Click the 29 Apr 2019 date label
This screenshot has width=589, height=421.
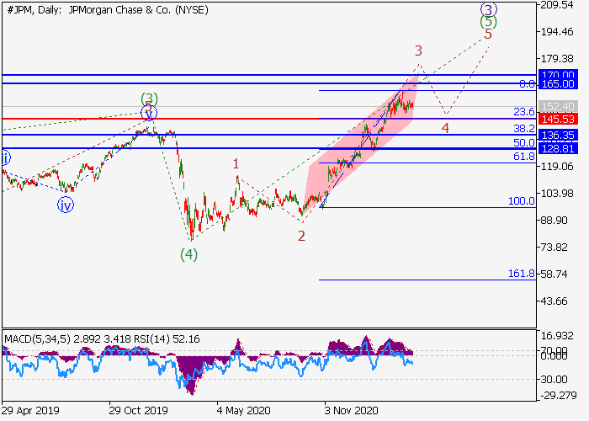(x=30, y=411)
